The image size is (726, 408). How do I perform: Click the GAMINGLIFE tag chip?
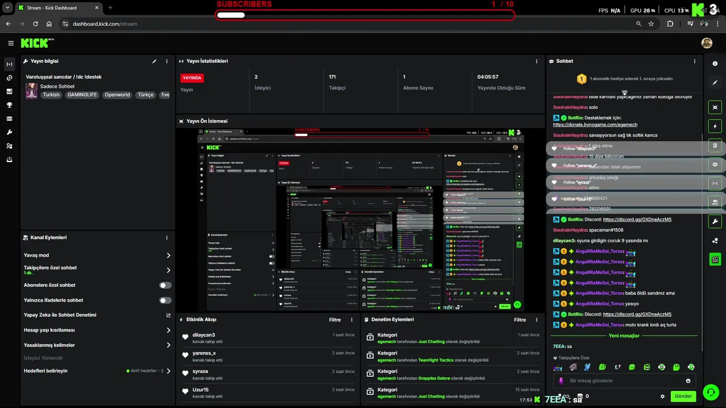[x=82, y=95]
